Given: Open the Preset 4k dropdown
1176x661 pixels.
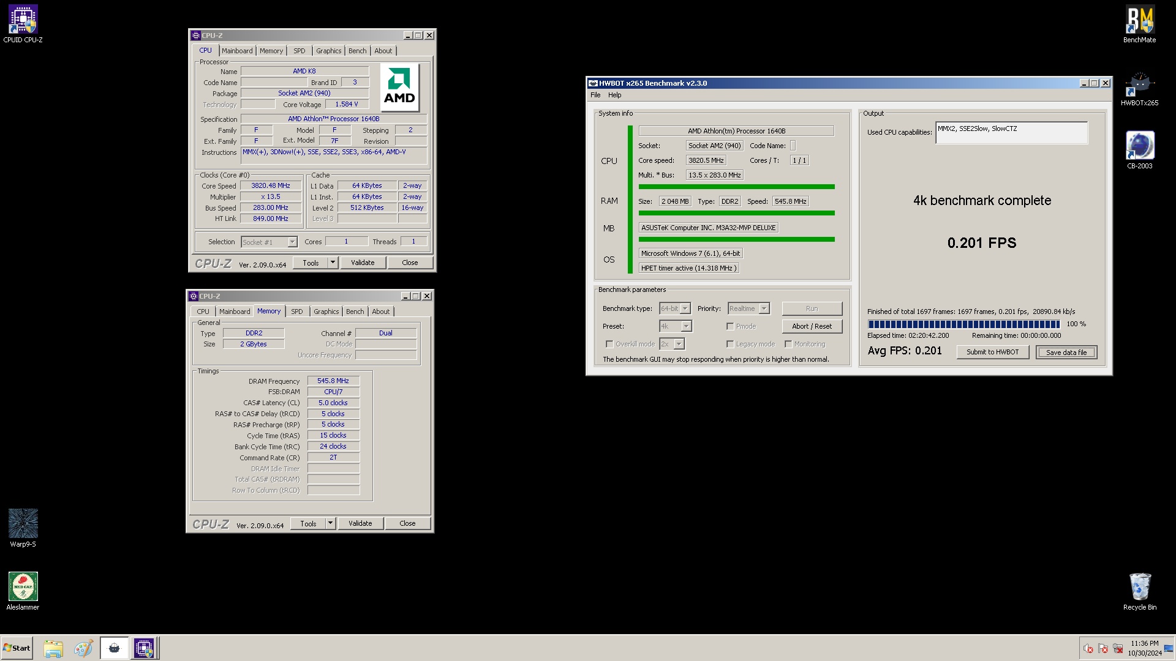Looking at the screenshot, I should click(676, 326).
